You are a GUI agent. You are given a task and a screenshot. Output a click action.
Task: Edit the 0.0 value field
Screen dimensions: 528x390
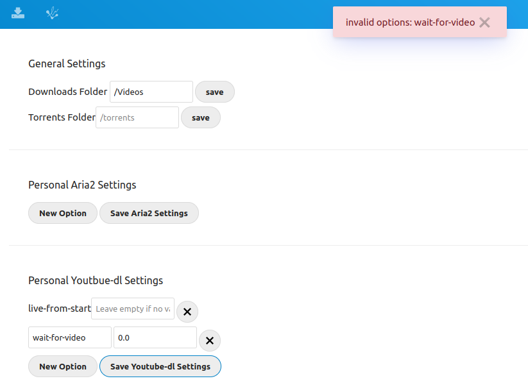pyautogui.click(x=155, y=337)
